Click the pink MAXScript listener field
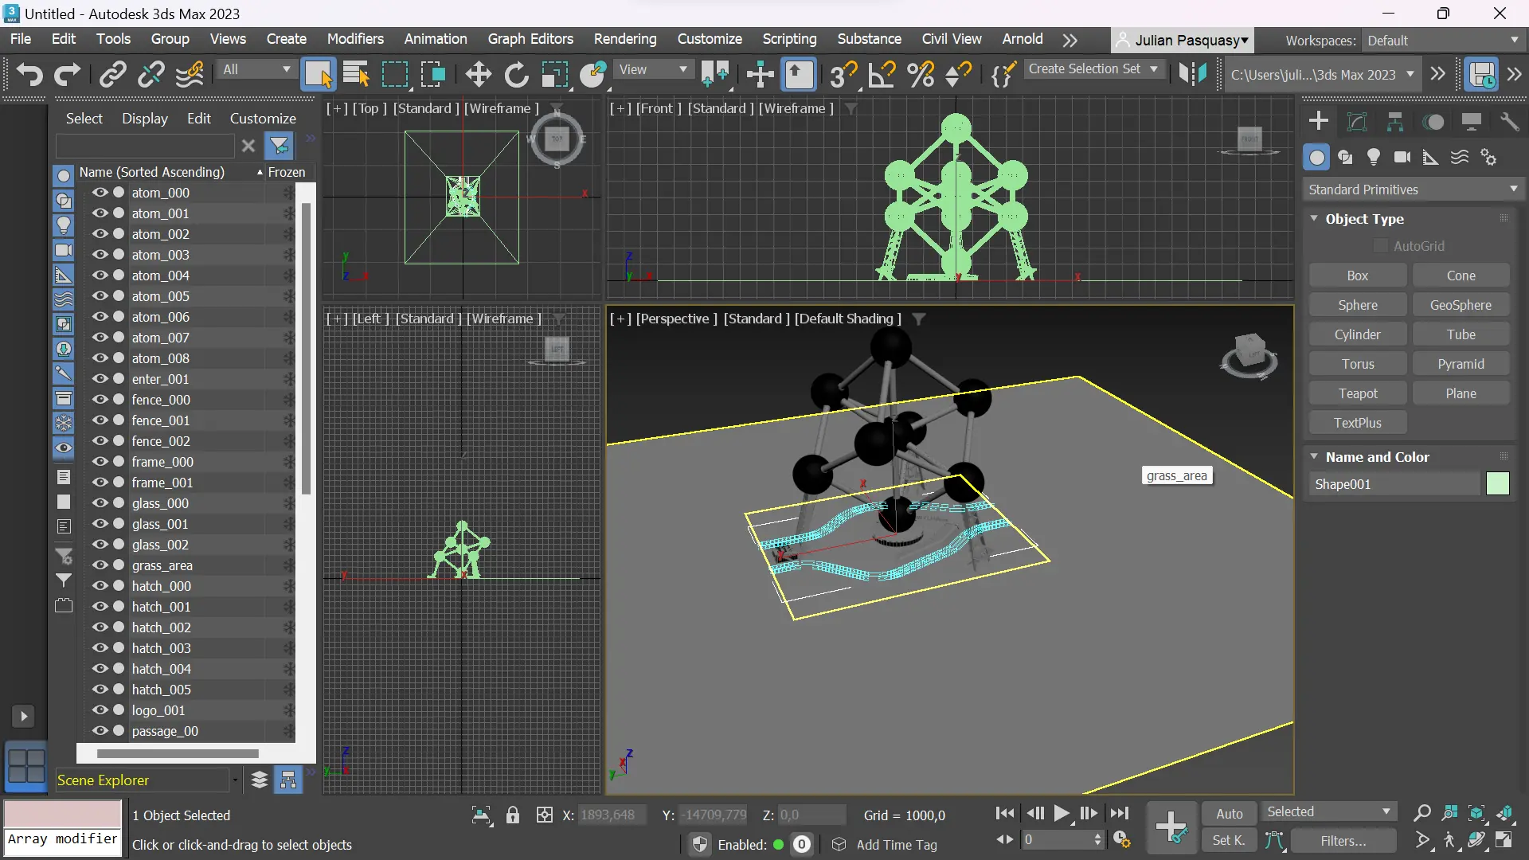 click(x=63, y=814)
